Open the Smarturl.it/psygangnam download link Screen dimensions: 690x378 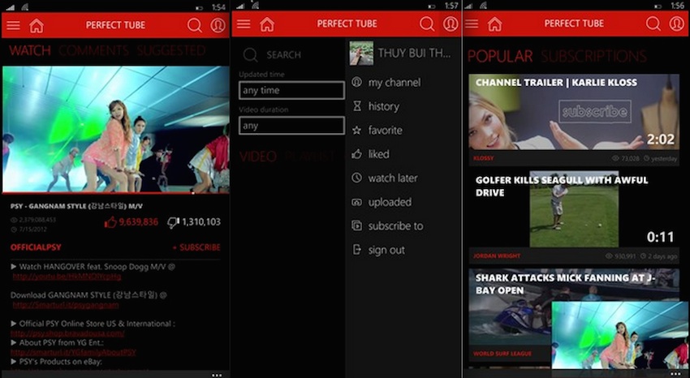[x=66, y=305]
